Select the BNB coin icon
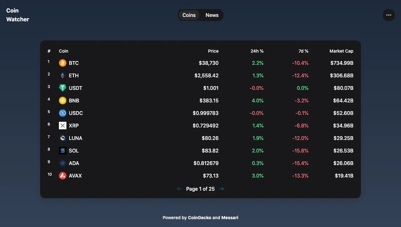Viewport: 401px width, 227px height. [63, 101]
